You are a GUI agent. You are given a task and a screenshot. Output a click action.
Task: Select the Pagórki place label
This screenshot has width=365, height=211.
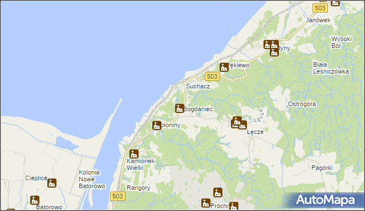click(x=322, y=168)
